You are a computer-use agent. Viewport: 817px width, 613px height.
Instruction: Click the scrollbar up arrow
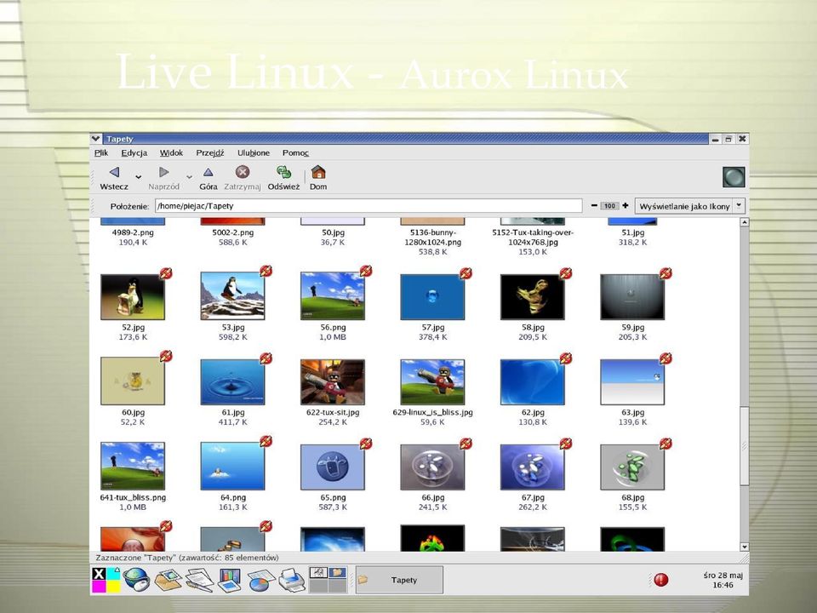point(745,222)
